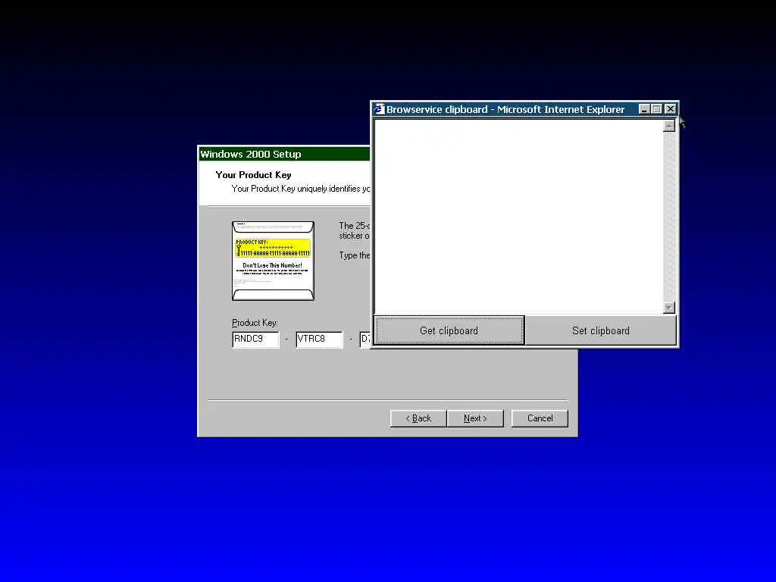Click the Set clipboard button
The width and height of the screenshot is (776, 582).
tap(600, 330)
